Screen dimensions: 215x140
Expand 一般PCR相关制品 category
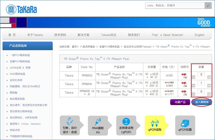[x=20, y=55]
